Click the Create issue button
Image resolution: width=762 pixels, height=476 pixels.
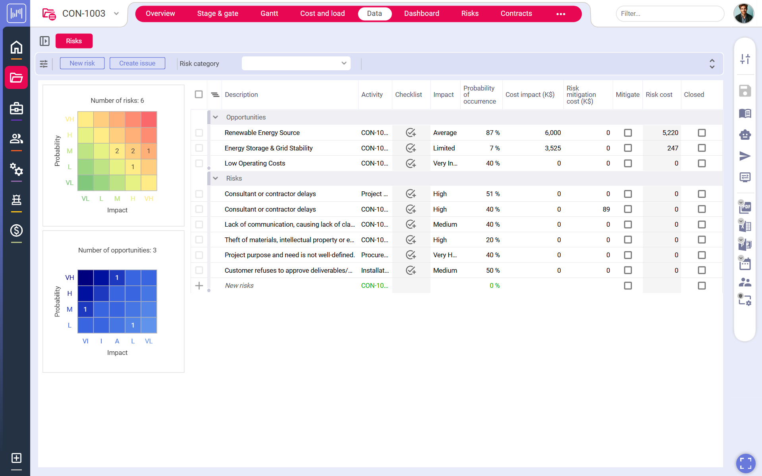[137, 64]
